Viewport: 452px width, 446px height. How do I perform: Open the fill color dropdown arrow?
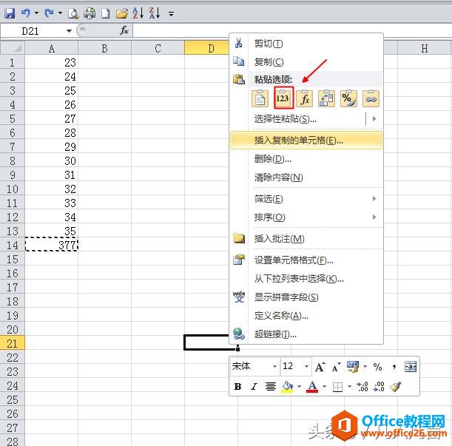pyautogui.click(x=299, y=386)
